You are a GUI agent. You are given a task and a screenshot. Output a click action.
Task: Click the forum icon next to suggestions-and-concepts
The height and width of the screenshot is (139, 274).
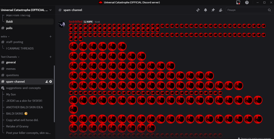3,88
